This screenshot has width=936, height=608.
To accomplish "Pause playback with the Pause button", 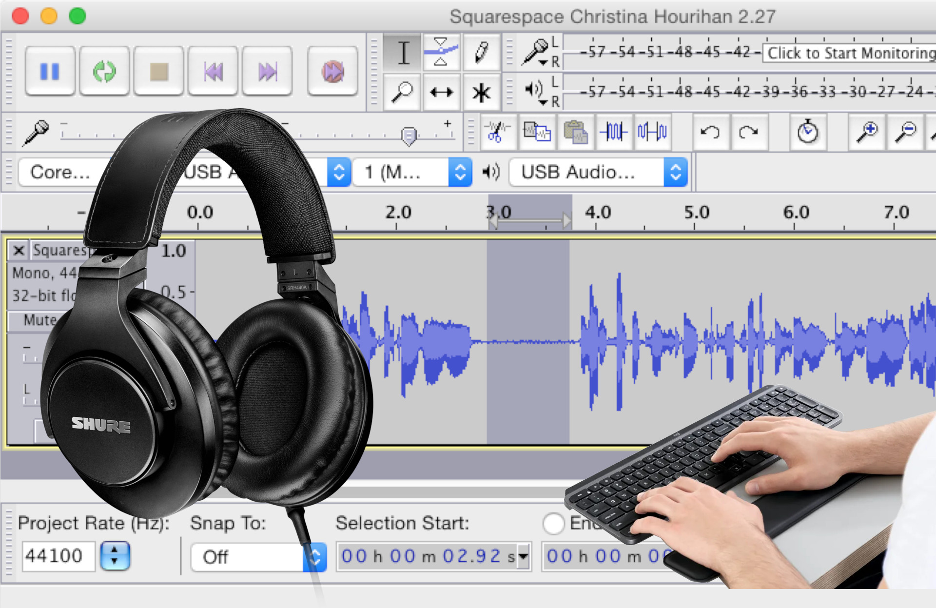I will point(50,71).
